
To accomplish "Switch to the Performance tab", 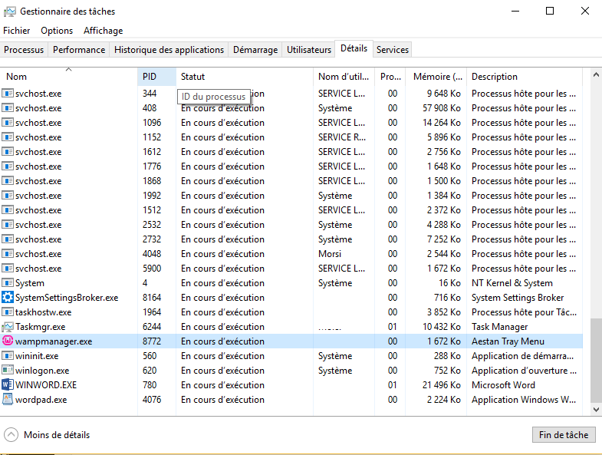I will (79, 50).
